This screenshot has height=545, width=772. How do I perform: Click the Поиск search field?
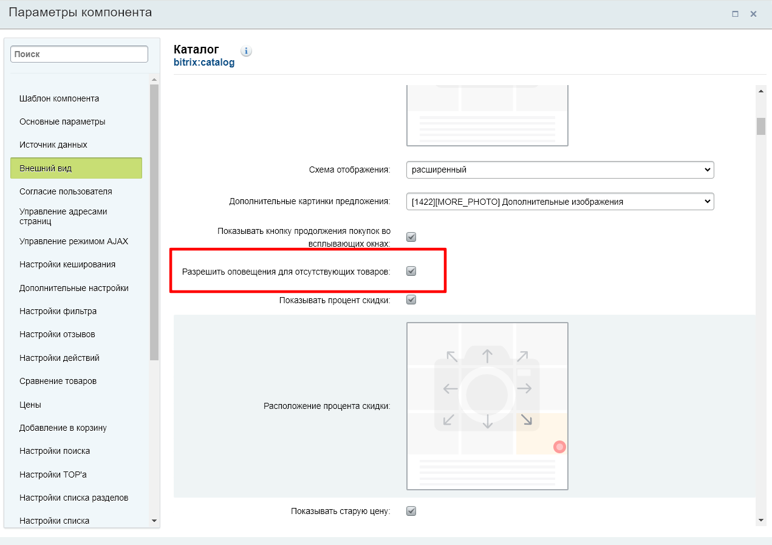pos(79,54)
